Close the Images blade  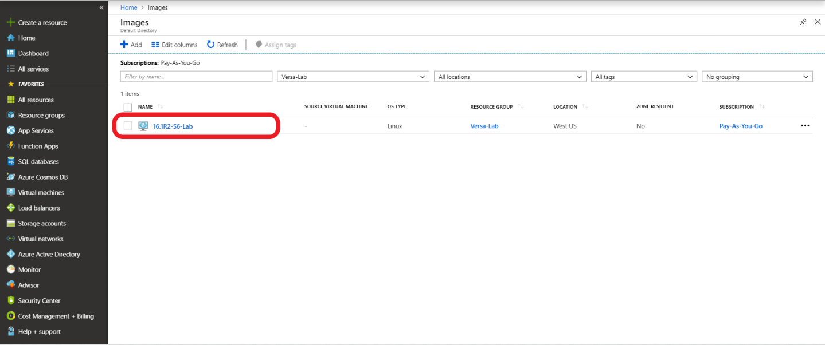(818, 22)
